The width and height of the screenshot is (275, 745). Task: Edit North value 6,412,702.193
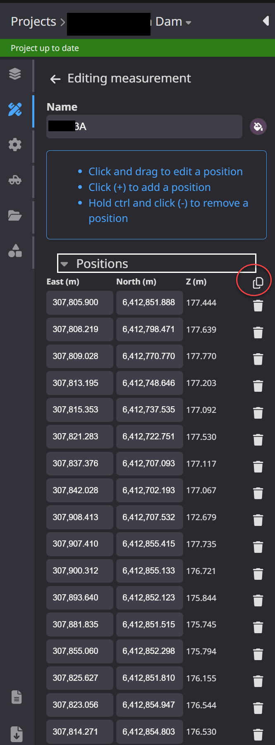tap(149, 490)
